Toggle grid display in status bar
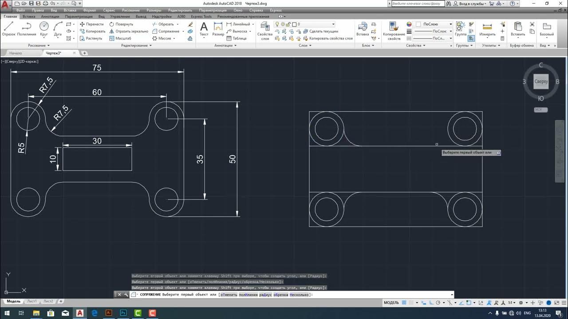 pyautogui.click(x=405, y=303)
